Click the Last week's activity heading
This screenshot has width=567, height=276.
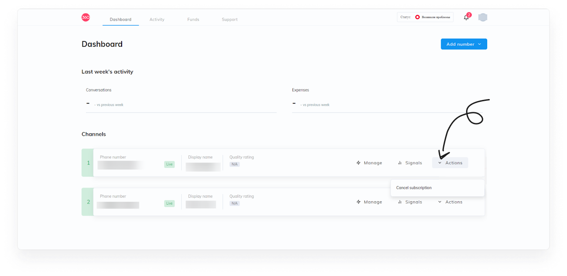(107, 72)
